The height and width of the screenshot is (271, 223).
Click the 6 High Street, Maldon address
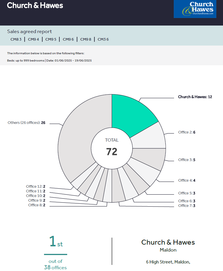(168, 262)
